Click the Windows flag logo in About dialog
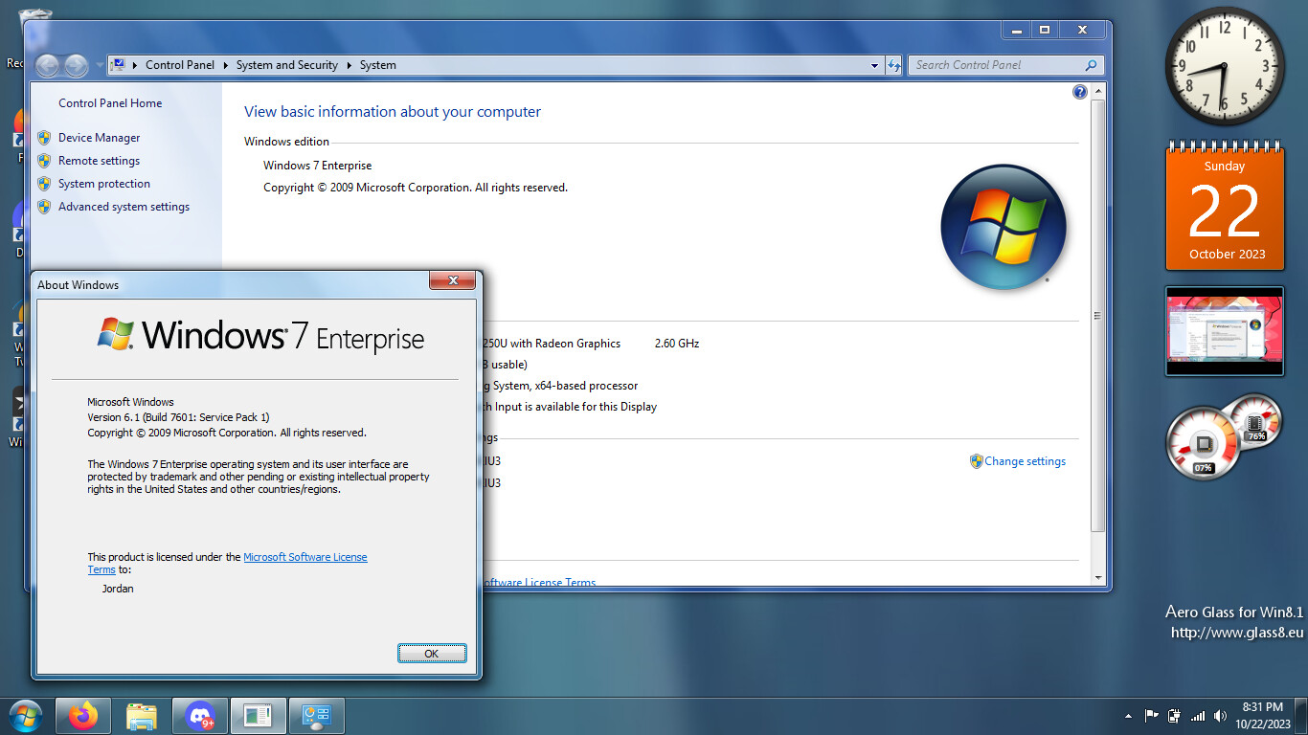Screen dimensions: 1308x735 coord(116,334)
